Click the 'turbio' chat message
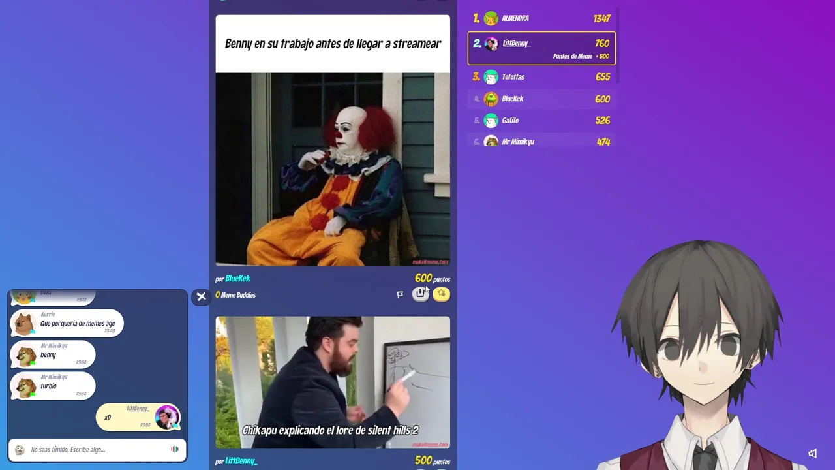835x470 pixels. click(x=48, y=386)
